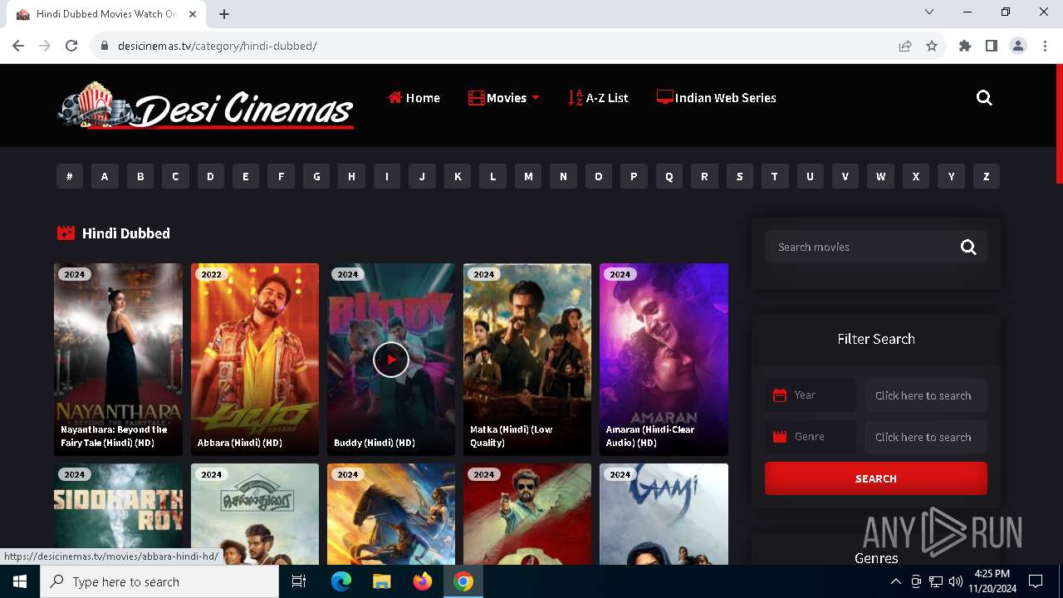Click the play icon on Buddy poster
This screenshot has height=598, width=1063.
390,360
